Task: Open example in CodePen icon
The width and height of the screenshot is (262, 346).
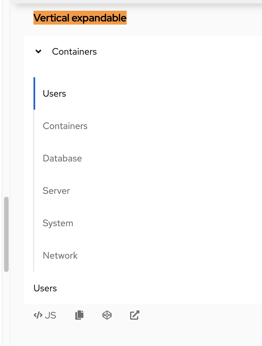Action: [x=107, y=315]
